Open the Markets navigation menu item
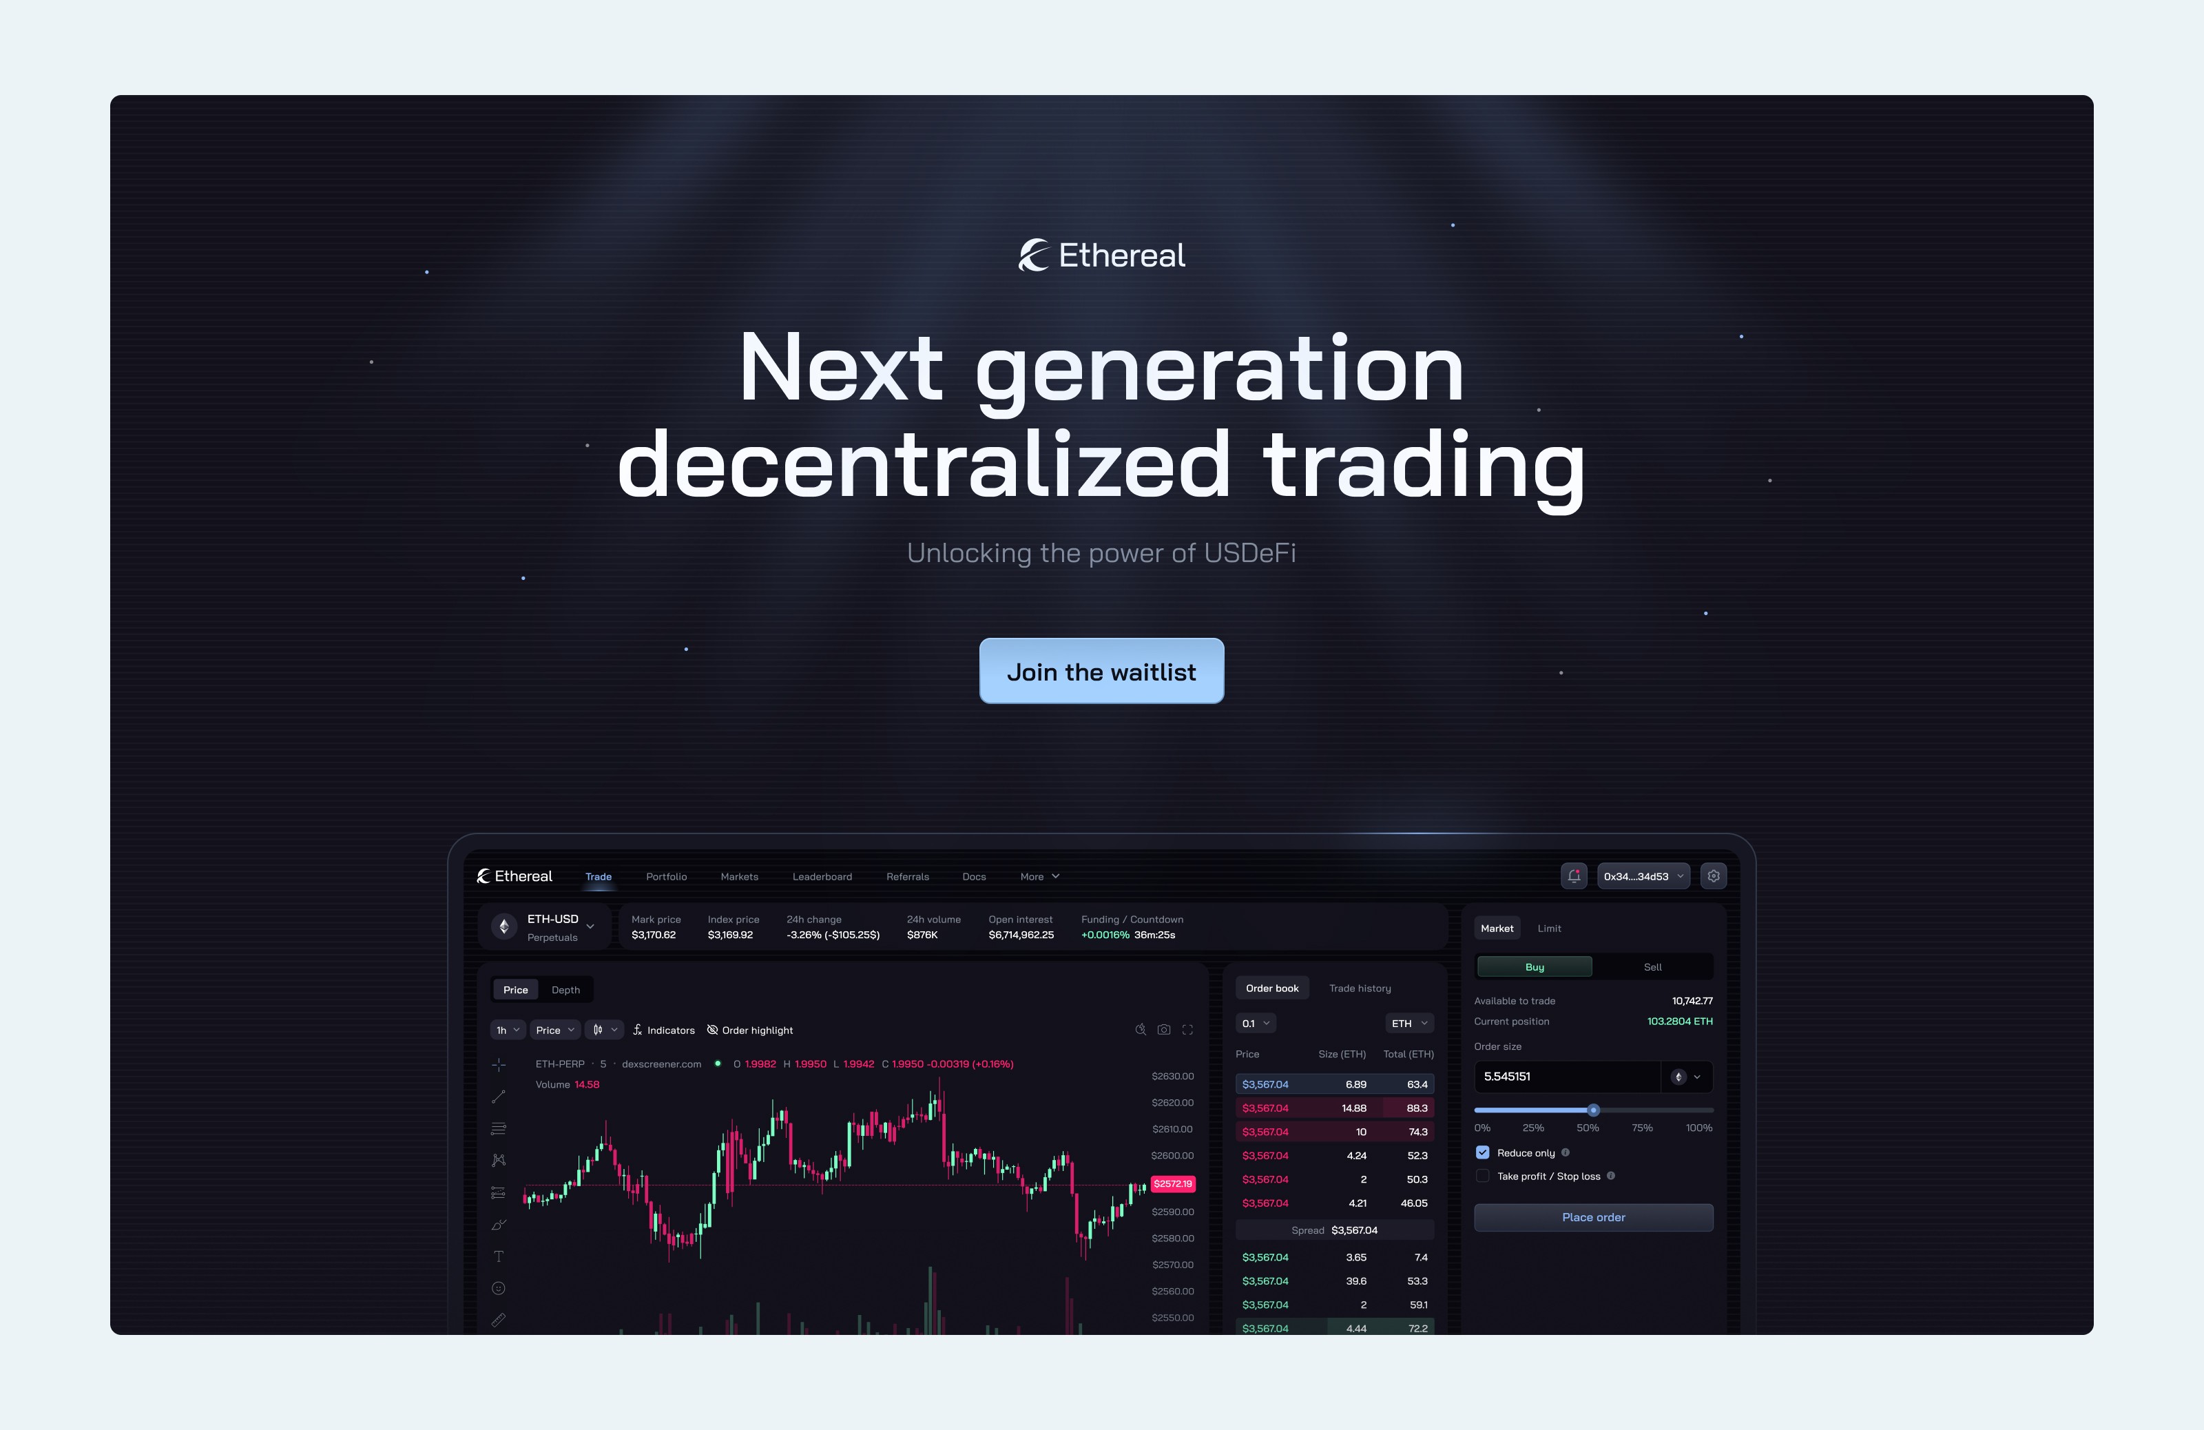The height and width of the screenshot is (1430, 2204). tap(740, 875)
